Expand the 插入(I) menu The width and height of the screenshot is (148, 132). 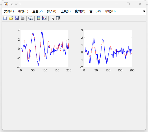click(52, 11)
